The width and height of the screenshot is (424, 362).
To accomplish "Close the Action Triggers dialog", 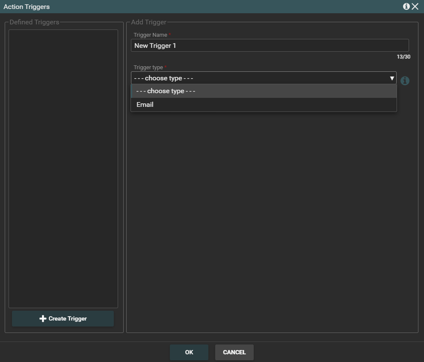I will tap(415, 6).
